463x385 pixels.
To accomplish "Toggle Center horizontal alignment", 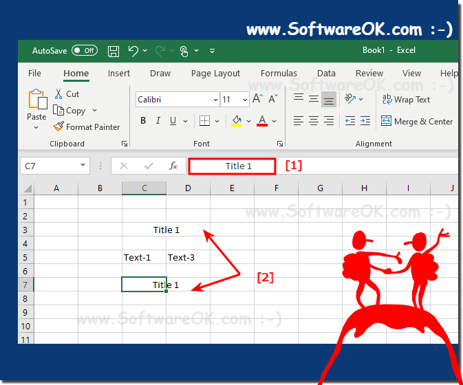I will click(314, 121).
